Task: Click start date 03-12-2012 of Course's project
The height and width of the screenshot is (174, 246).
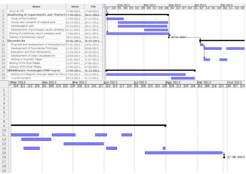Action: tap(74, 78)
